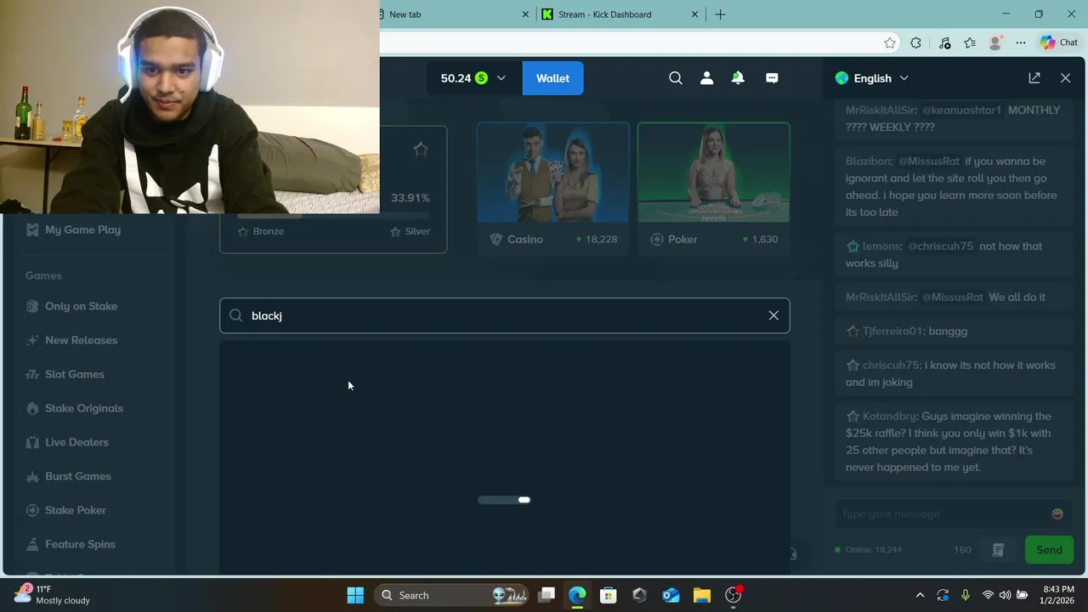Click the taskbar Search box
The image size is (1088, 612).
point(452,595)
